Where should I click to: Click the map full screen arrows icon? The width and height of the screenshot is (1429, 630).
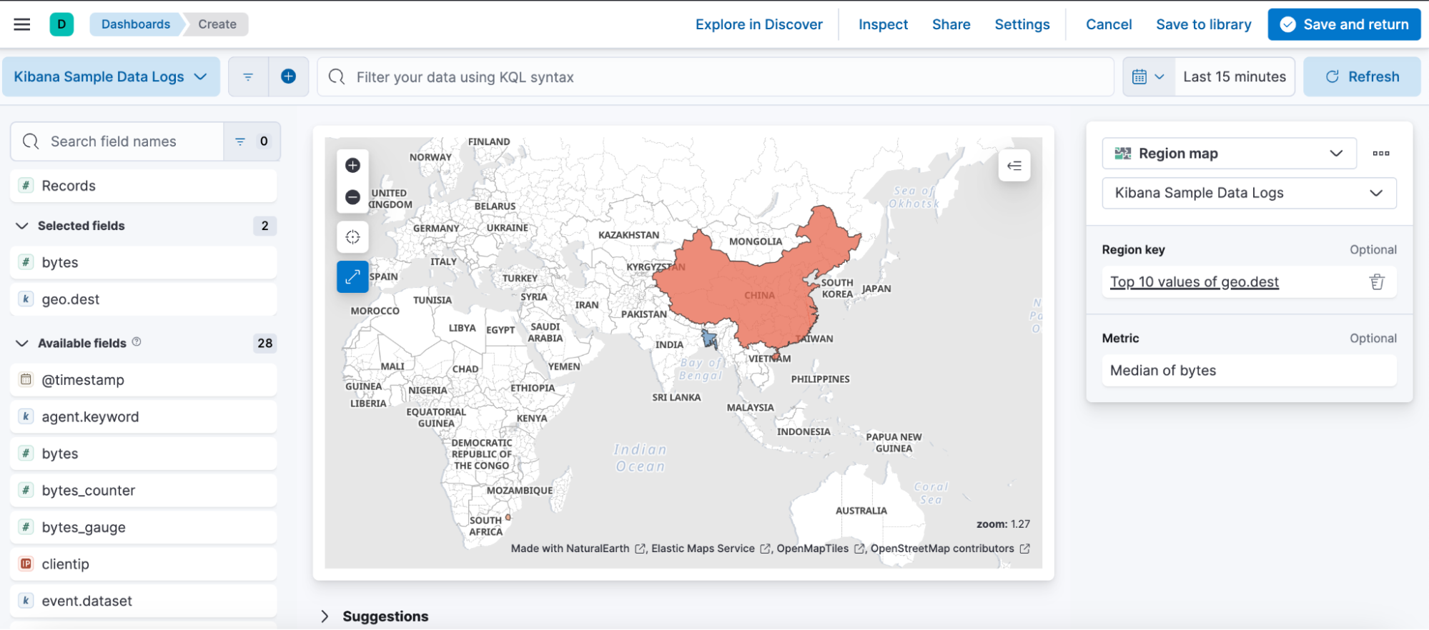352,277
